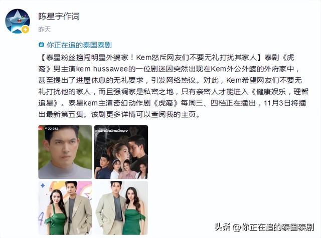Open the 陈星宇作词 user profile name
The width and height of the screenshot is (321, 238).
tap(59, 17)
